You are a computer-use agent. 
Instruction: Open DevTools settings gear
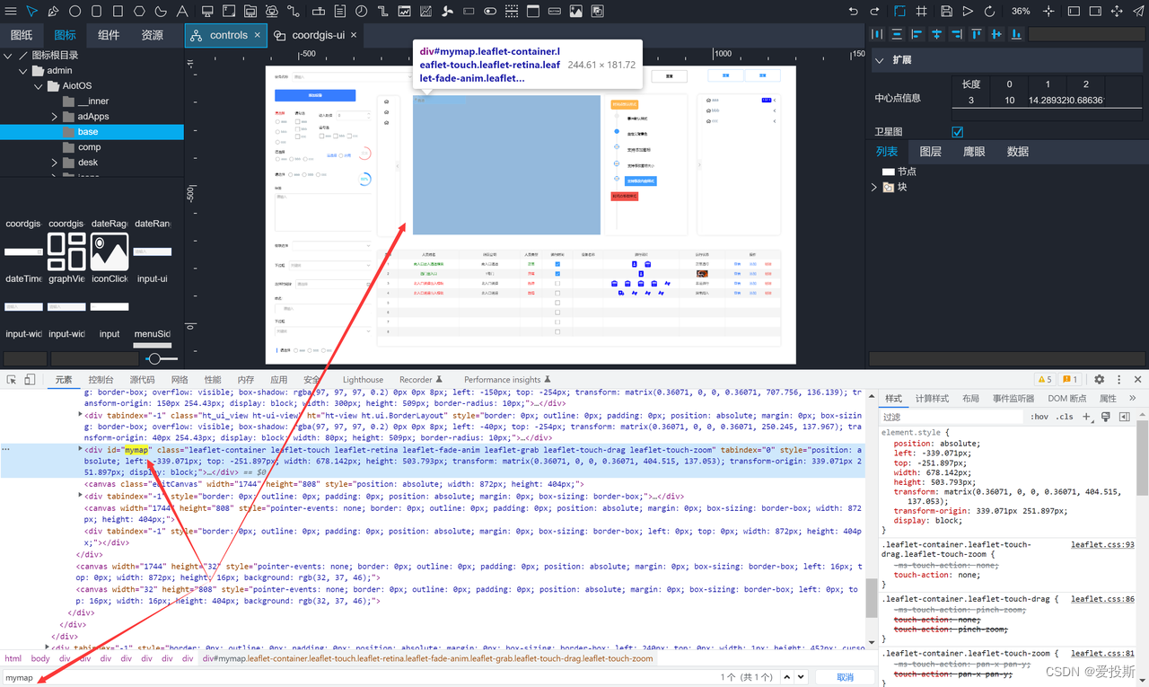(x=1099, y=380)
